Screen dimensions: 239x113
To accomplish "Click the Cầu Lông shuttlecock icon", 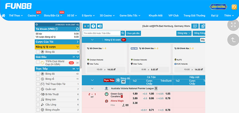I will [x=42, y=105].
